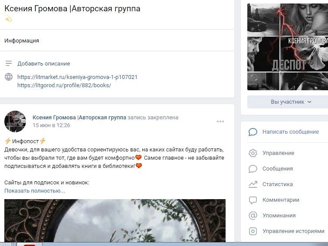Click the description lines icon beside Добавить описание
This screenshot has width=328, height=246.
(x=9, y=63)
